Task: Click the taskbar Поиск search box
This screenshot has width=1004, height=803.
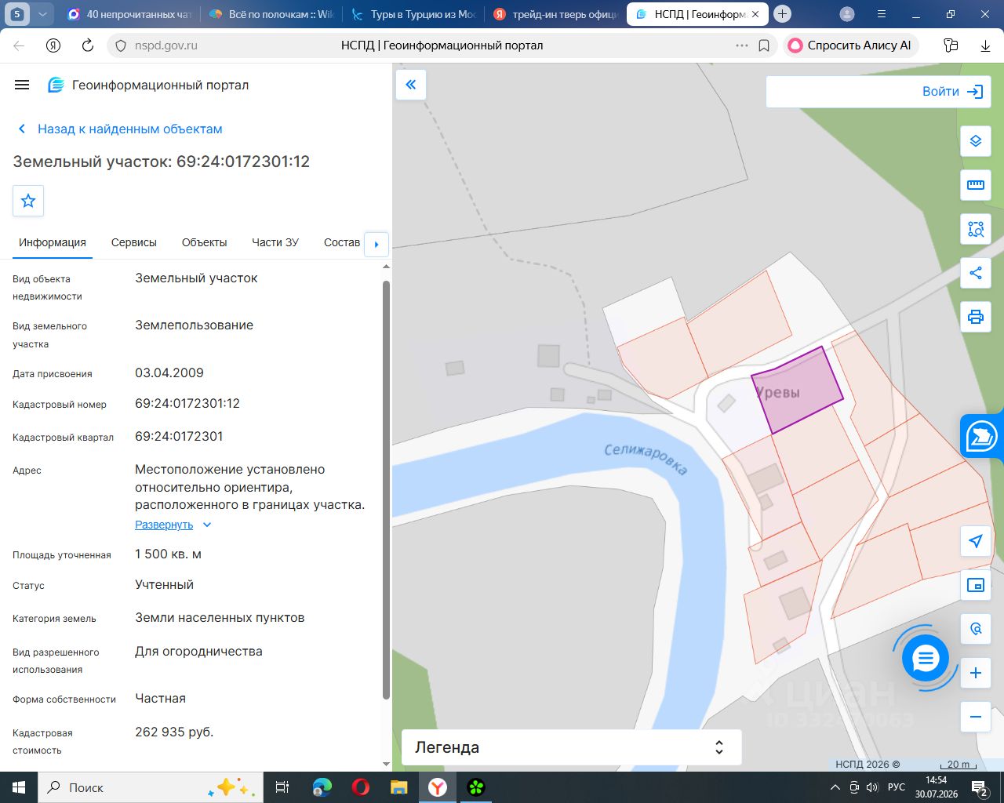Action: (x=149, y=787)
